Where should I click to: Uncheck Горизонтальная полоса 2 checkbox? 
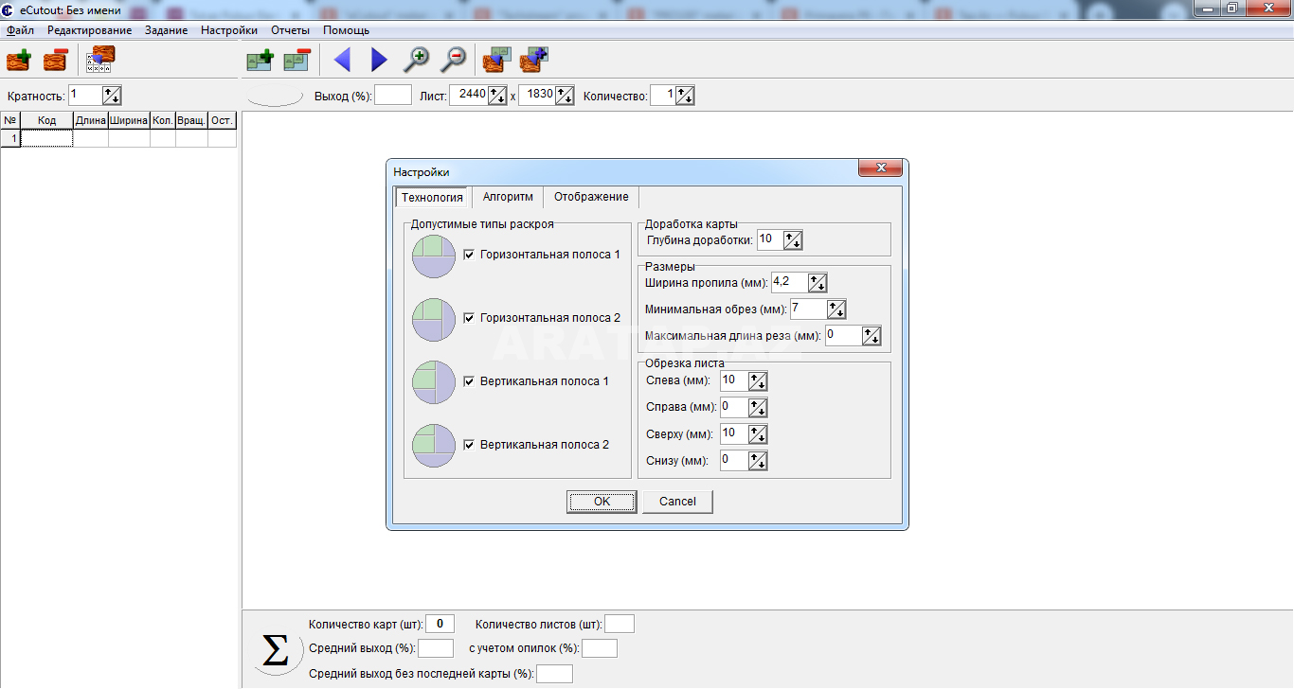coord(469,318)
